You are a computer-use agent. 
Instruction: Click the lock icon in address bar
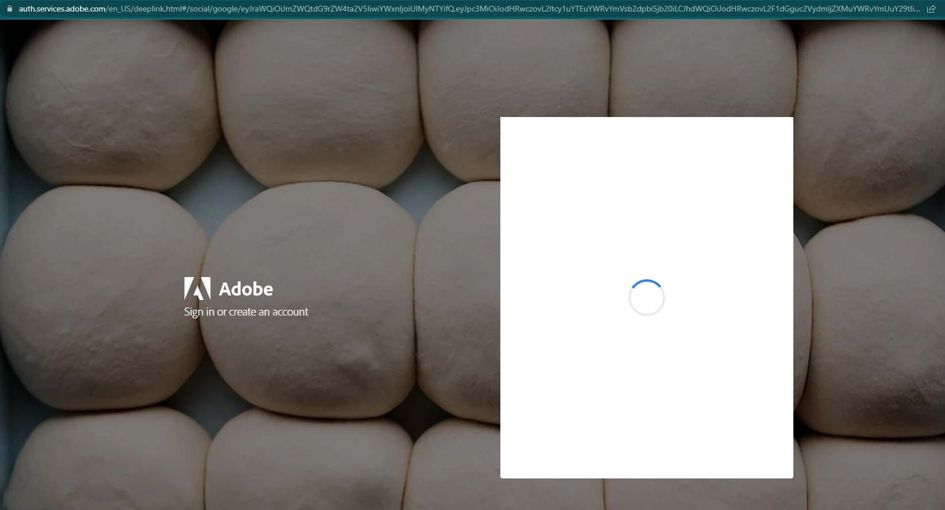tap(9, 9)
